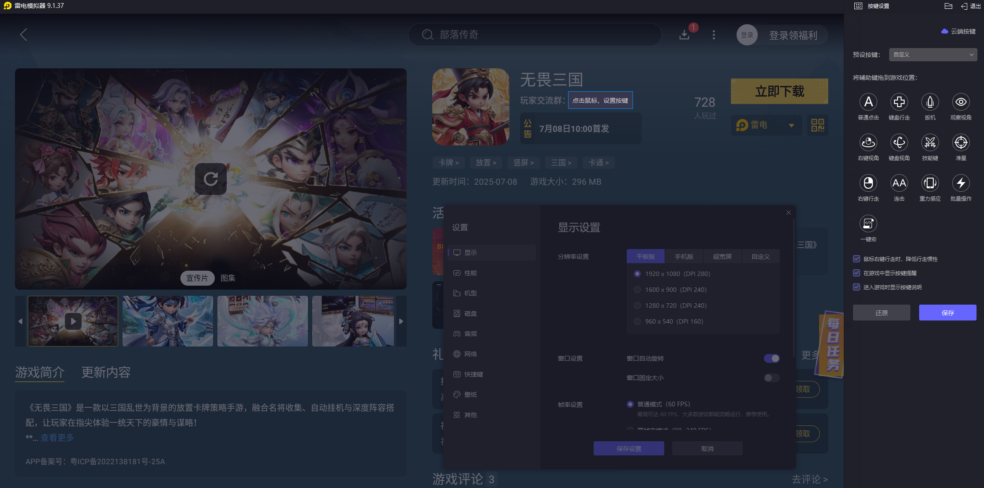
Task: Click the video reload icon
Action: [x=211, y=179]
